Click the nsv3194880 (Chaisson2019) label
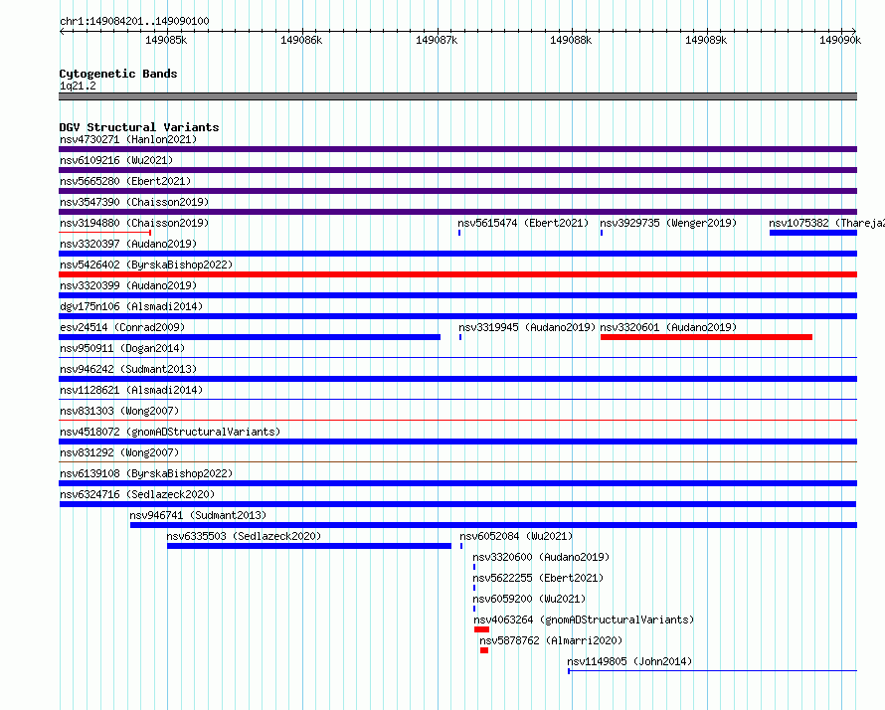Screen dimensions: 885x710 pos(134,223)
